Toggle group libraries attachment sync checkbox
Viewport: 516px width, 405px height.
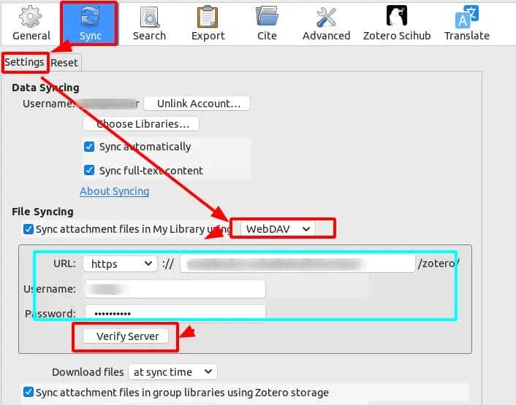29,393
